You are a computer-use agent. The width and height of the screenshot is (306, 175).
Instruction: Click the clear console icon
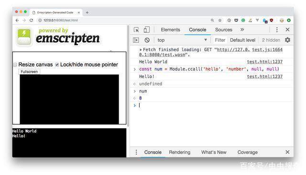(147, 40)
